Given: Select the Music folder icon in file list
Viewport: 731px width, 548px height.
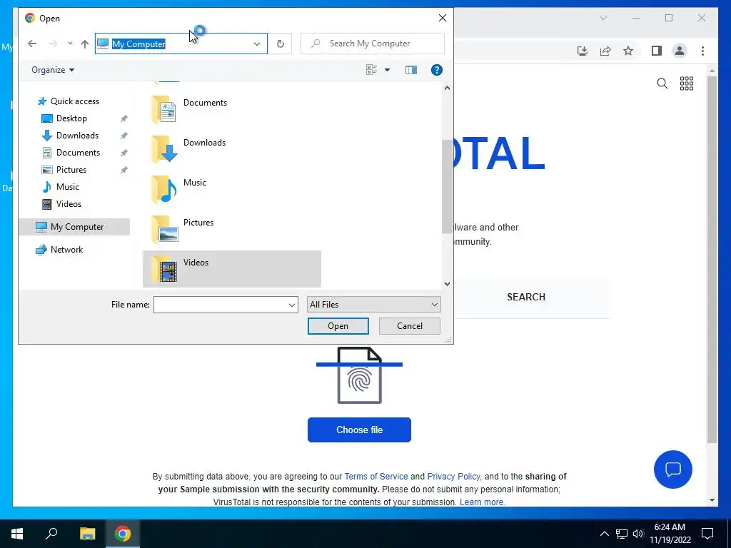Looking at the screenshot, I should coord(164,190).
